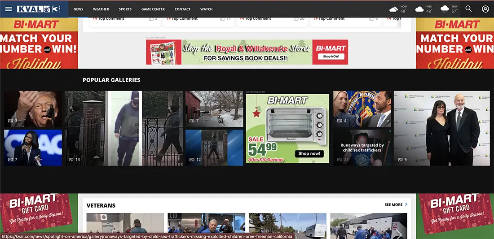
Task: Click toaster oven ad Shop now! button
Action: point(309,154)
